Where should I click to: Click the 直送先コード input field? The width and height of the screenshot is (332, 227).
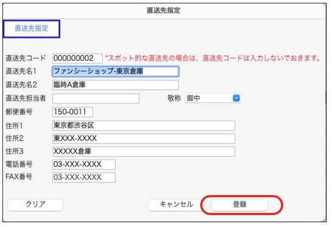tap(78, 58)
